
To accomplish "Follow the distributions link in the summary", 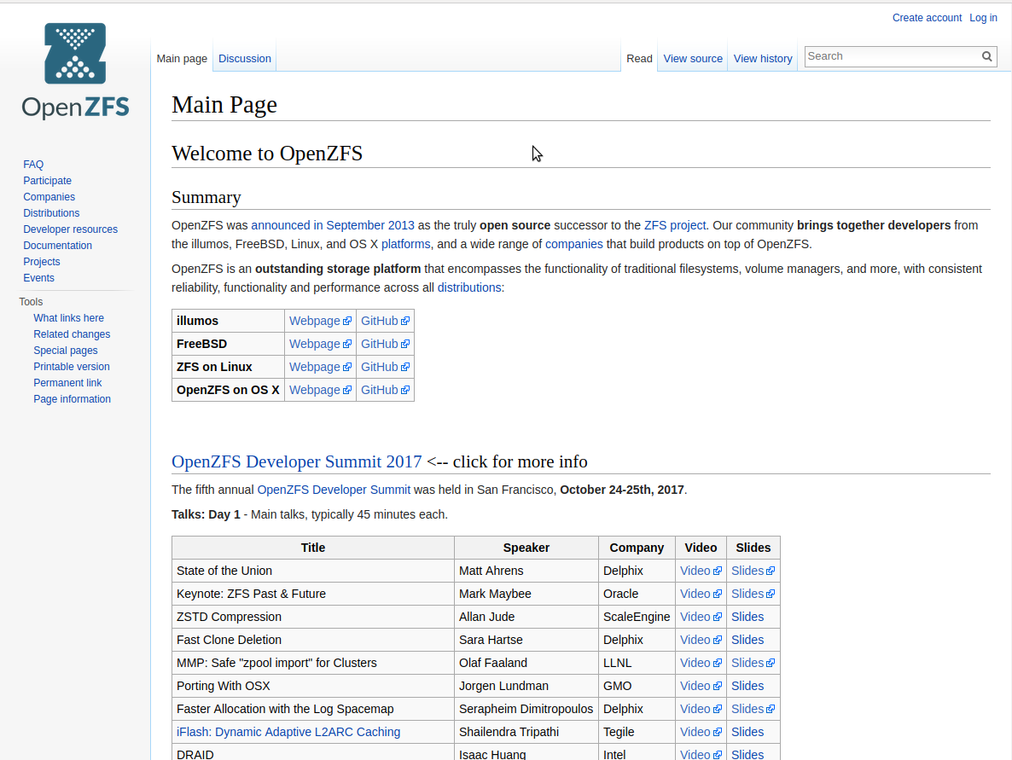I will [469, 287].
